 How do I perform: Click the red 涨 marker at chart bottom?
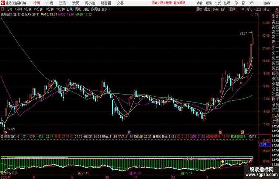click(x=6, y=132)
